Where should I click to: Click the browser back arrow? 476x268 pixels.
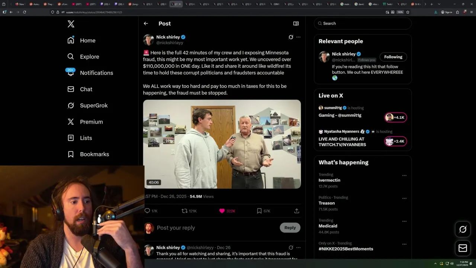[x=11, y=12]
